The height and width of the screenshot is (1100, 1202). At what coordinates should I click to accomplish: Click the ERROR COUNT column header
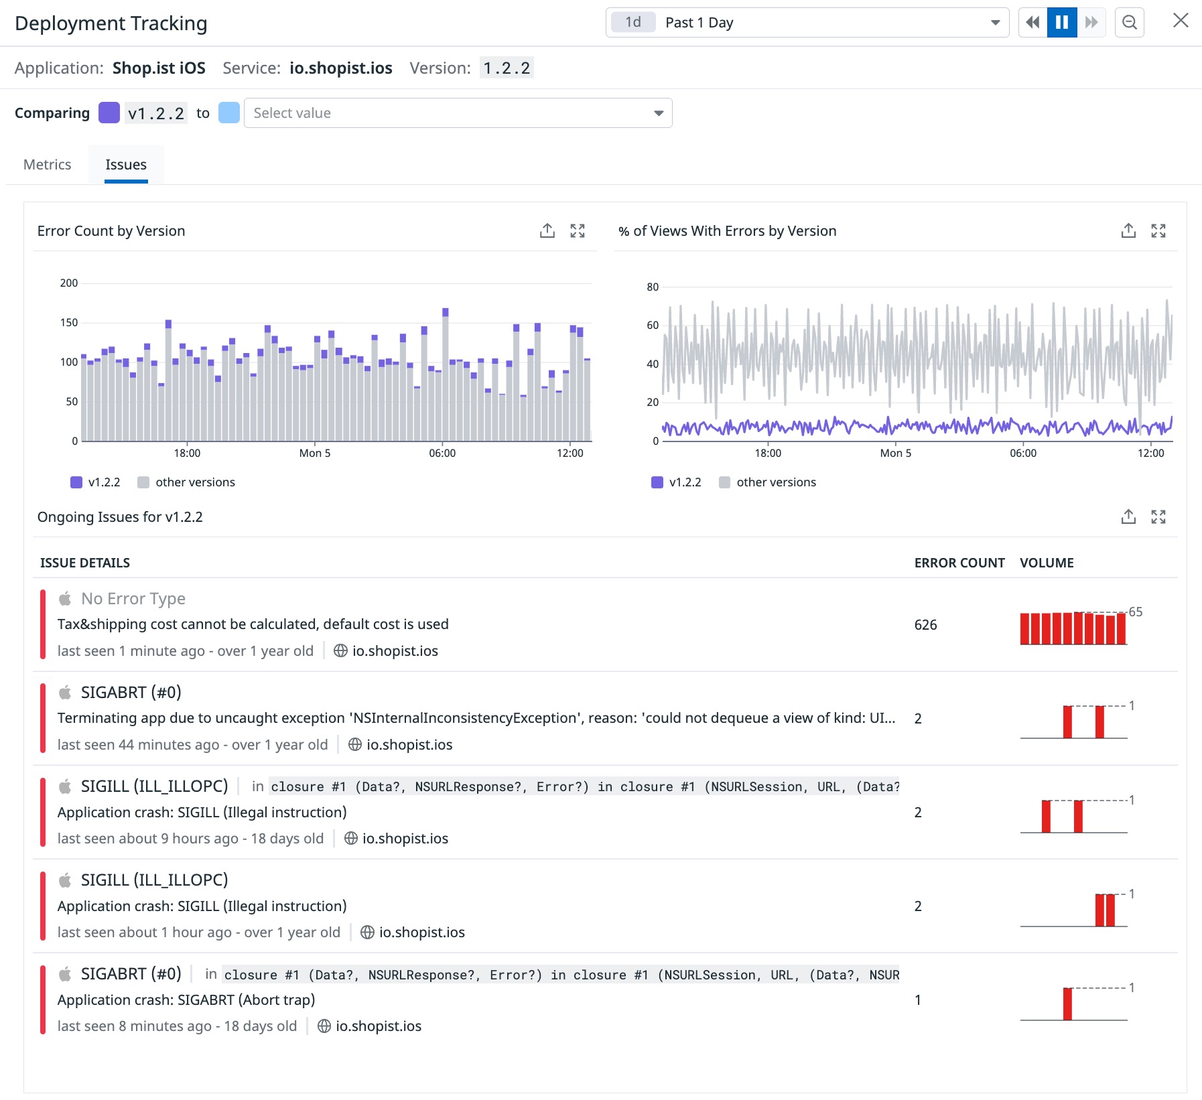pos(959,563)
